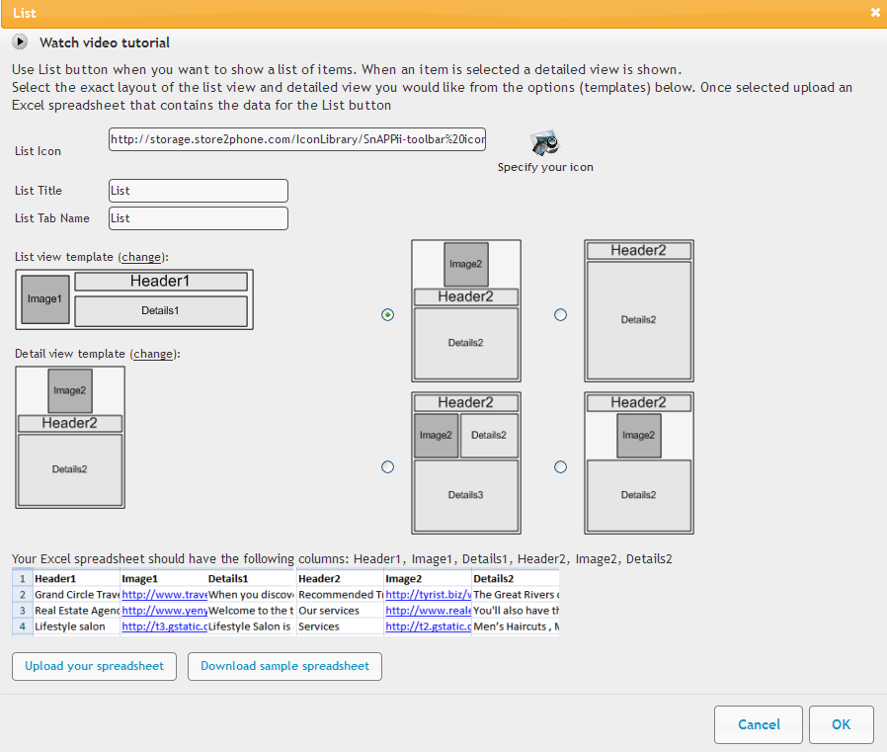Focus the List Title text field
This screenshot has width=887, height=752.
[199, 191]
